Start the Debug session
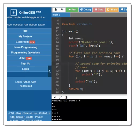Viewport: 134px width, 128px height. [x=85, y=10]
